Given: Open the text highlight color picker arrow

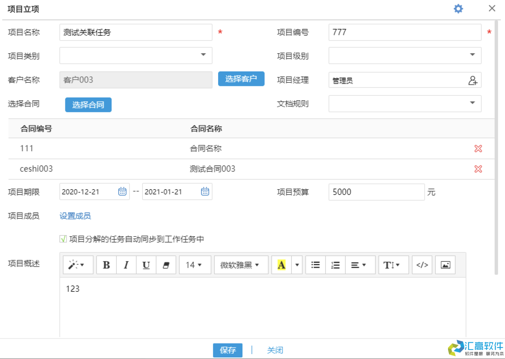Looking at the screenshot, I should 297,265.
